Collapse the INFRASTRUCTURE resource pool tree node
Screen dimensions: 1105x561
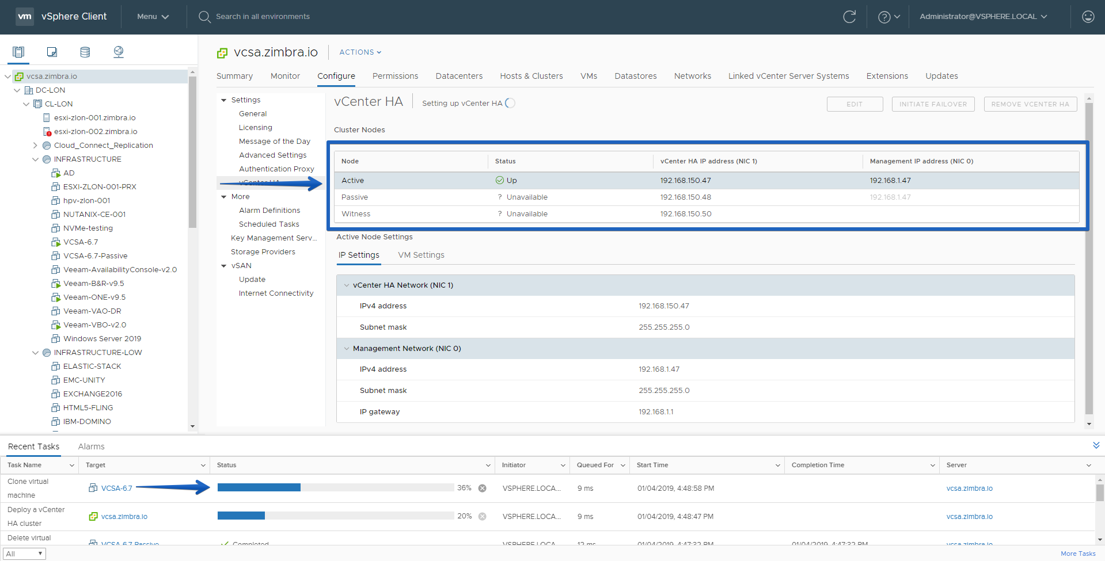pos(36,159)
